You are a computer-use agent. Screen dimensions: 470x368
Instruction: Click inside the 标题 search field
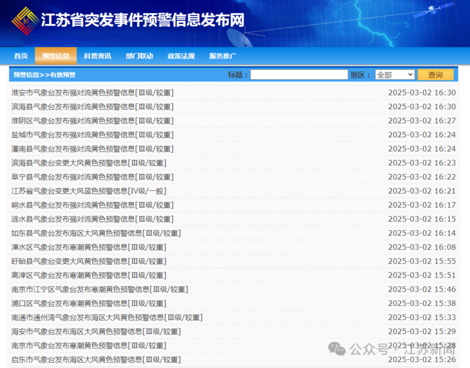tap(299, 75)
